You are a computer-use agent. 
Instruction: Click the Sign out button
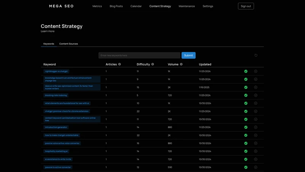246,6
